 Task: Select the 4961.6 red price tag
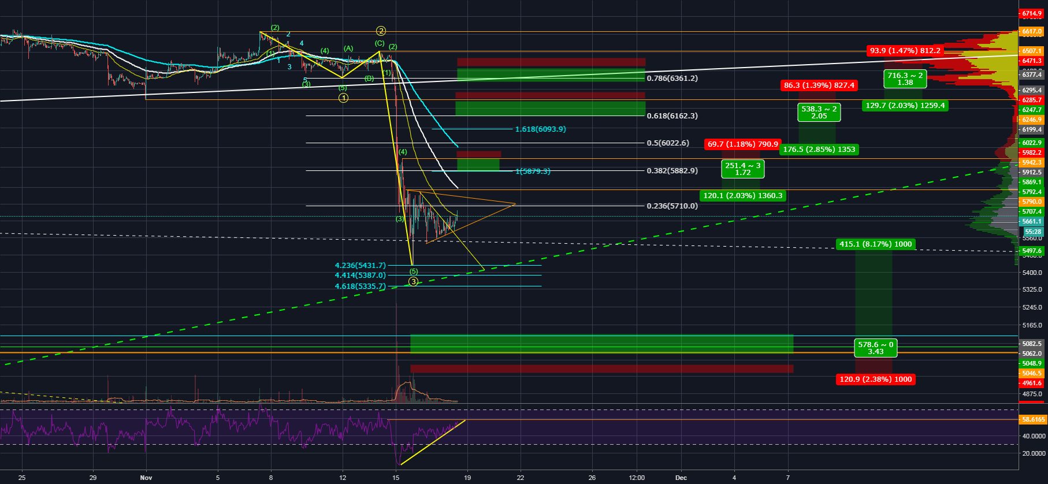(x=1032, y=383)
